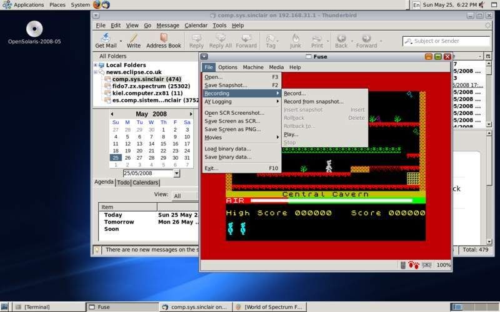Click the show desktop icon in bottom panel
The width and height of the screenshot is (500, 312).
pyautogui.click(x=4, y=307)
